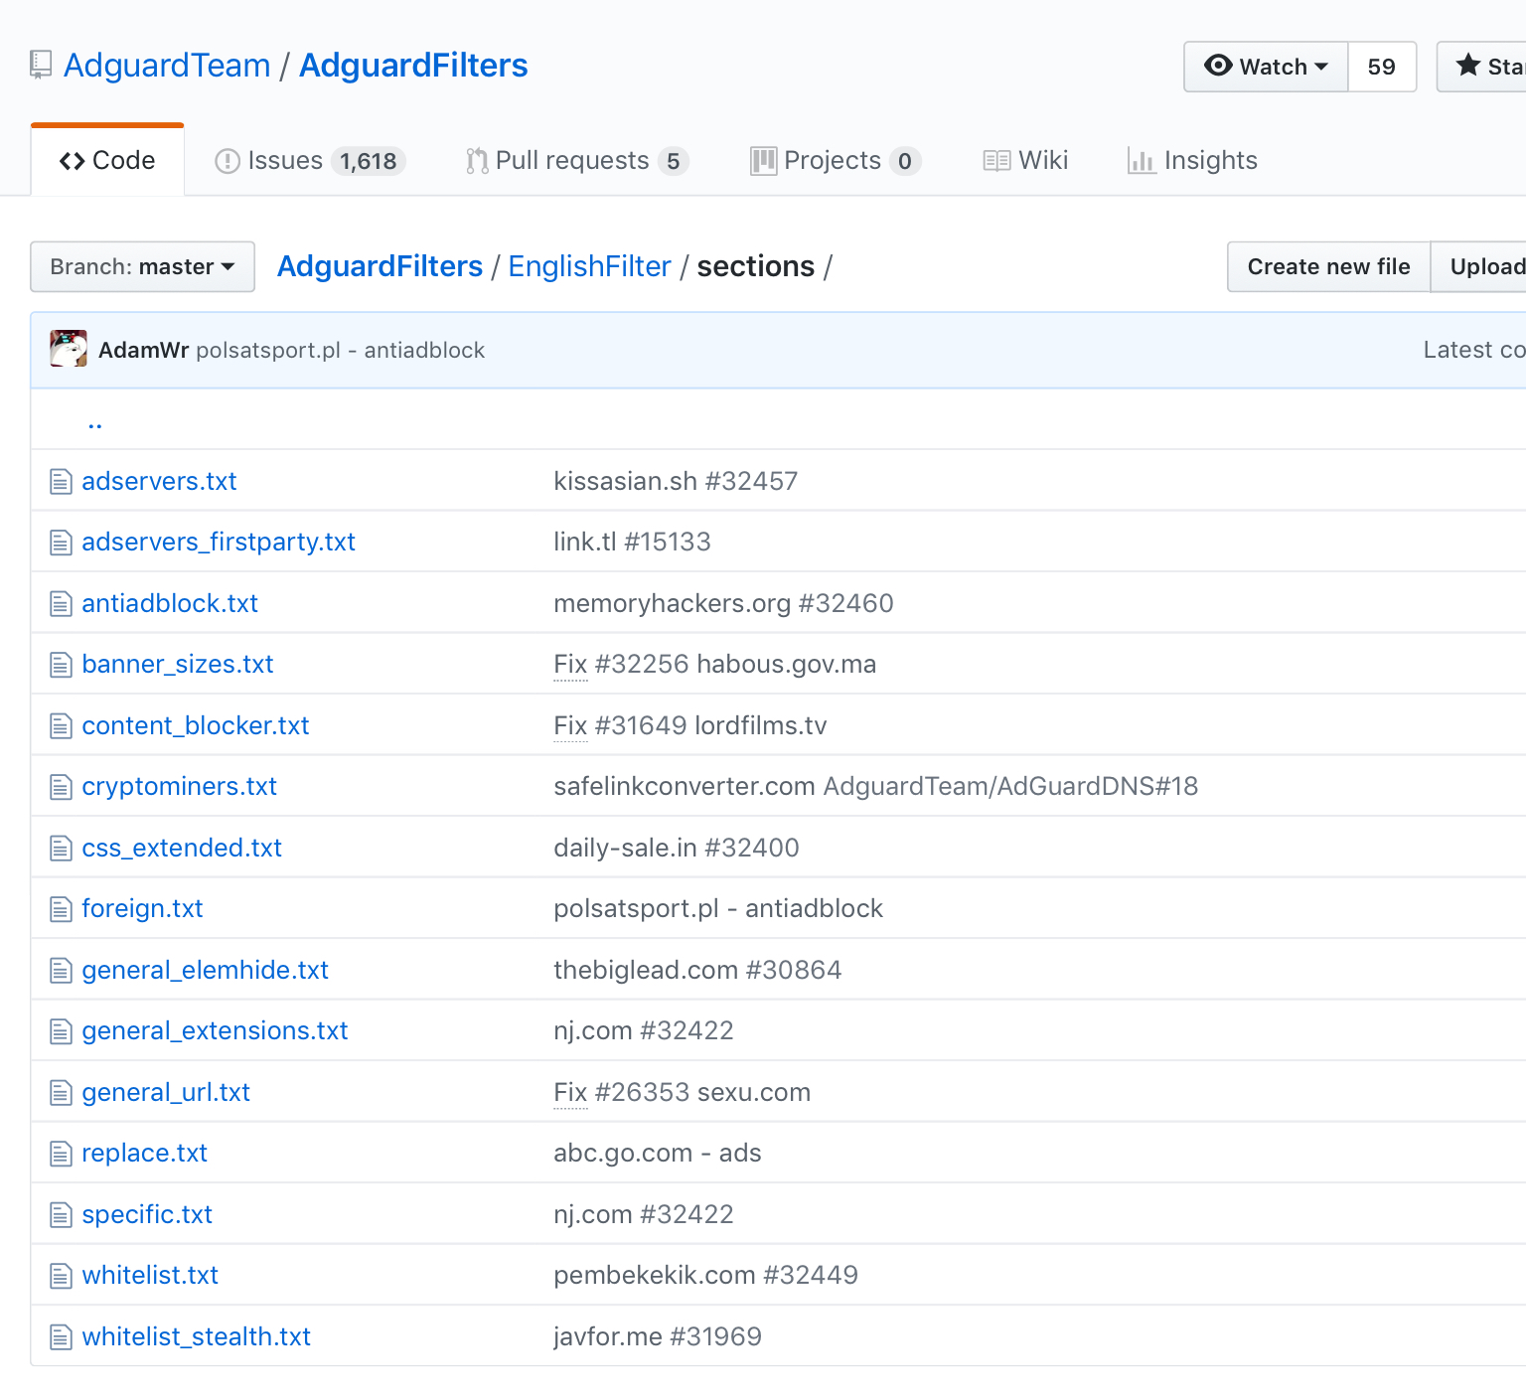Open adservers_firstparty.txt file
The image size is (1526, 1400).
tap(219, 543)
